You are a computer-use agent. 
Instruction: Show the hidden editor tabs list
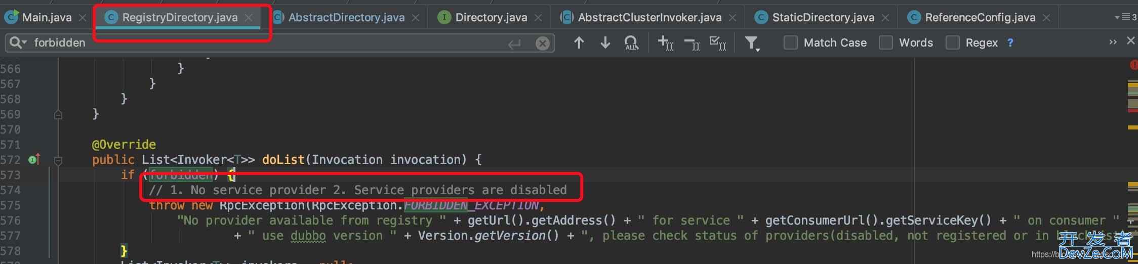(1126, 18)
